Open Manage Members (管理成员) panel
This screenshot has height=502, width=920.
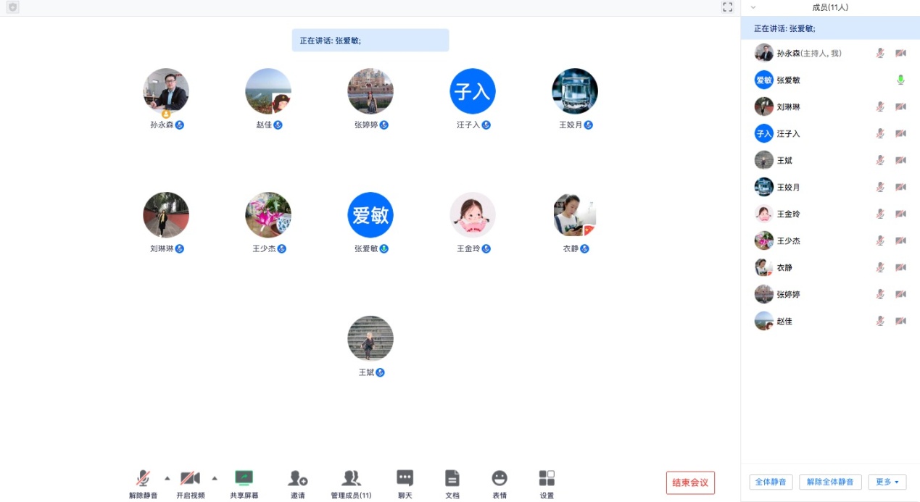click(351, 479)
